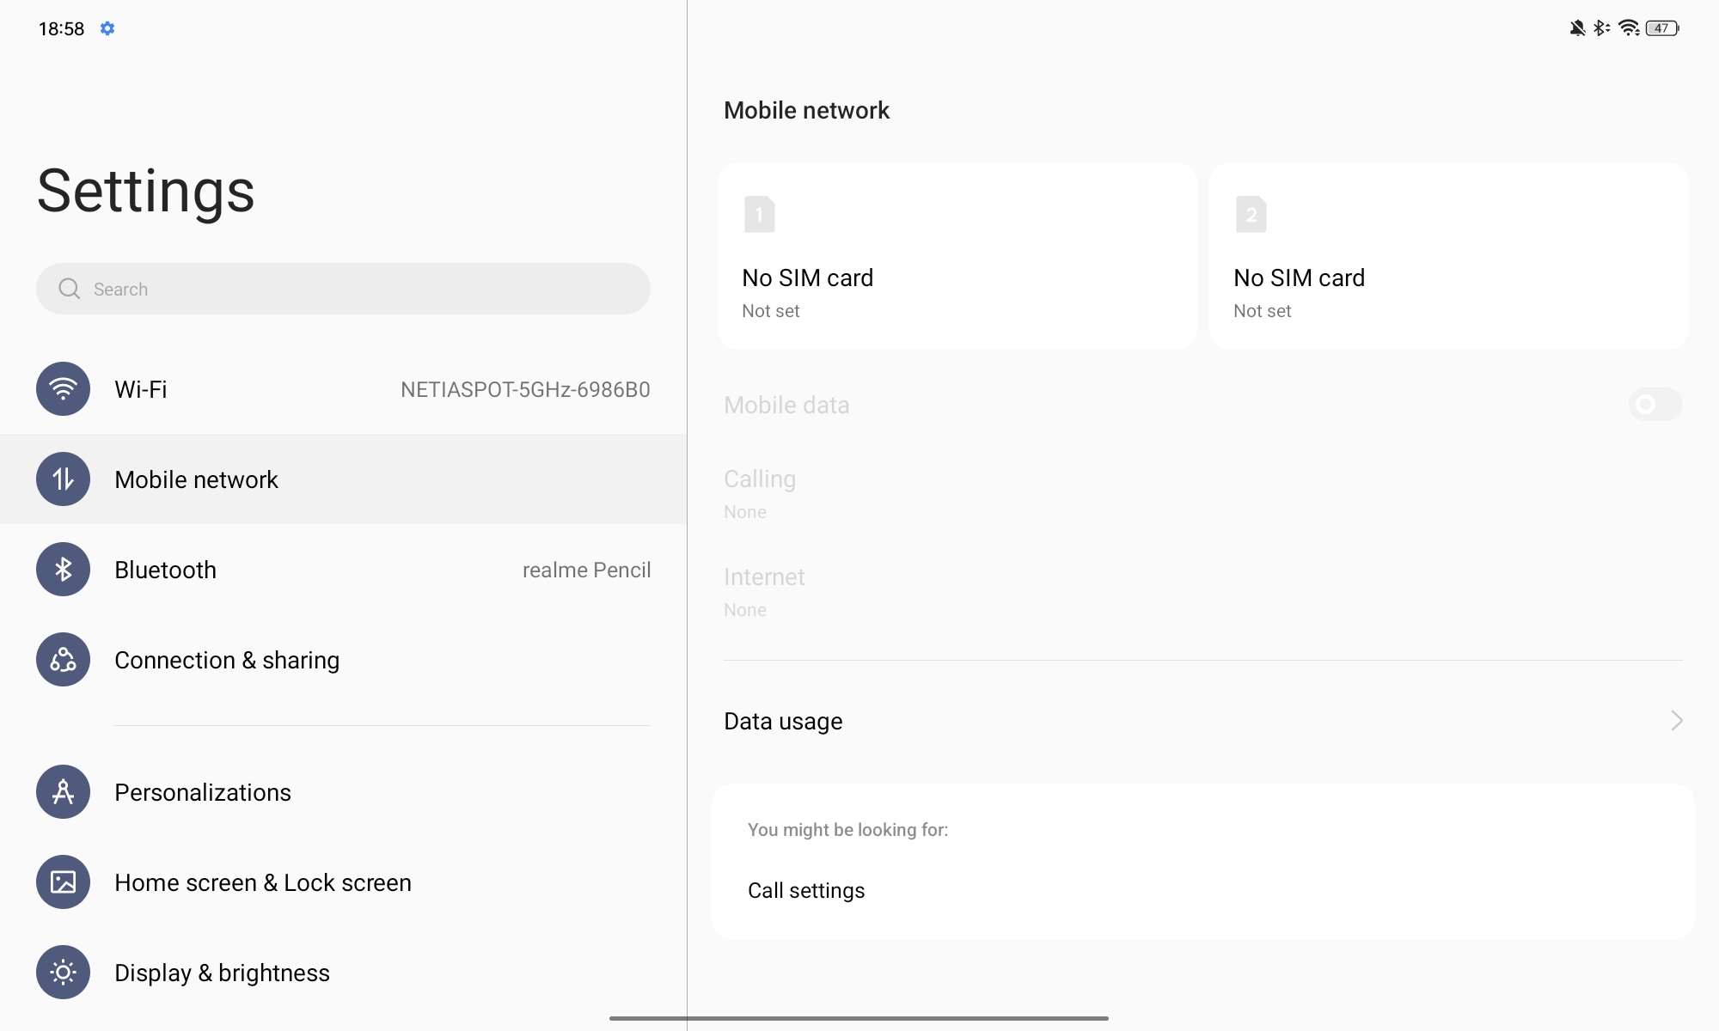The height and width of the screenshot is (1031, 1719).
Task: Click the Connection & sharing icon
Action: tap(63, 660)
